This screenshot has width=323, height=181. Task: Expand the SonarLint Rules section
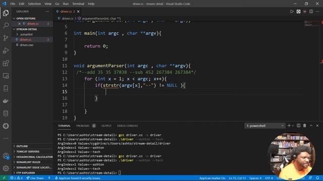28,162
